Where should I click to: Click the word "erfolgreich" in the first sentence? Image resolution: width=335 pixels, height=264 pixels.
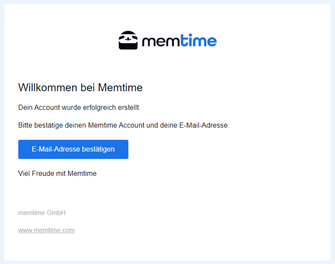click(99, 108)
